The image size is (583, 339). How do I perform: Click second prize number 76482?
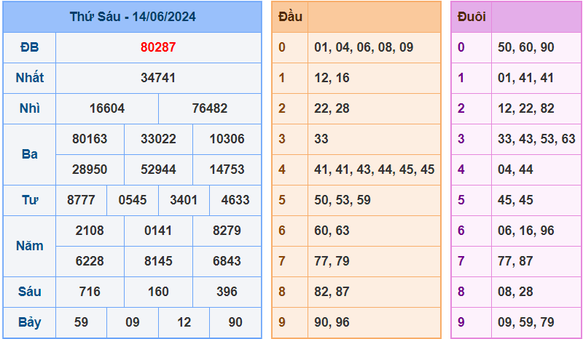click(210, 108)
